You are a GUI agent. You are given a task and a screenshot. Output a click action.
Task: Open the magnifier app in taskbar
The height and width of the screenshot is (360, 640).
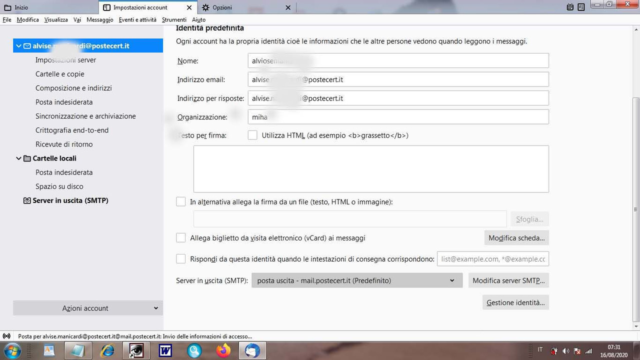tap(194, 351)
